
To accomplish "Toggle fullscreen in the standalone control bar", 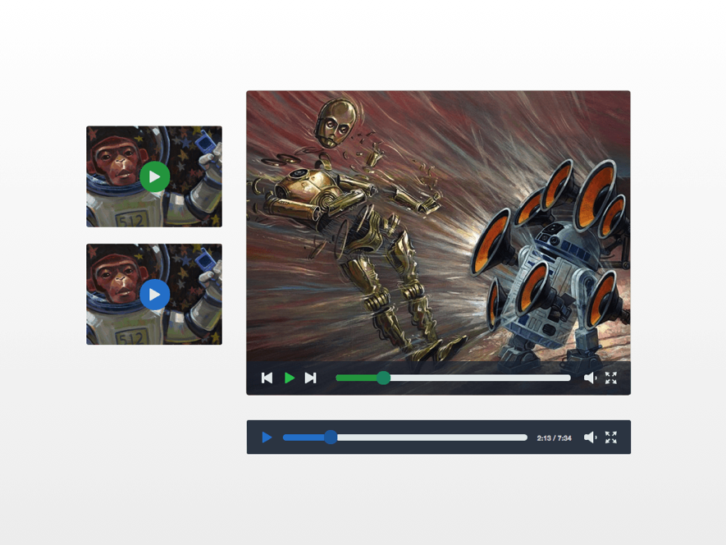I will pyautogui.click(x=611, y=437).
